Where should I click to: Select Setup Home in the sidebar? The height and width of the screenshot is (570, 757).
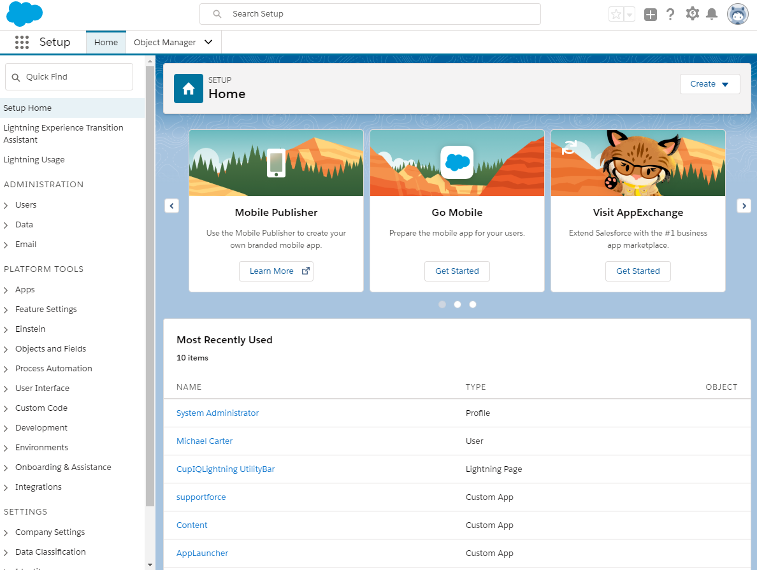(73, 108)
